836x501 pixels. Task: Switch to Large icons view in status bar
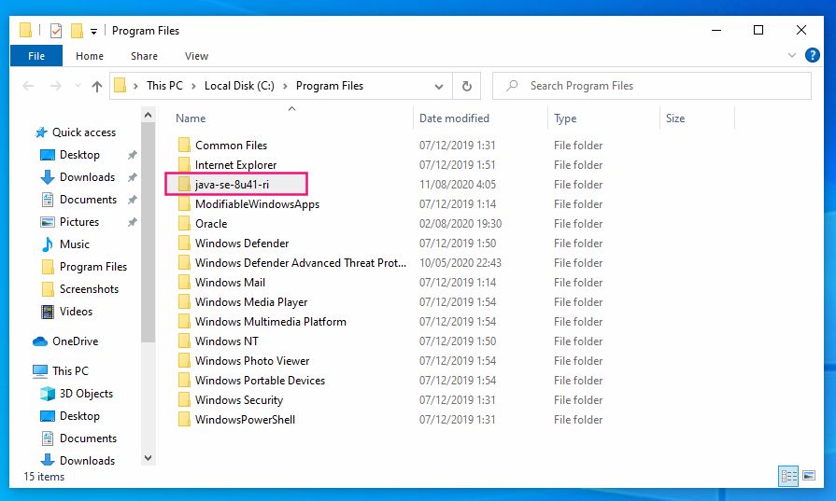point(809,476)
